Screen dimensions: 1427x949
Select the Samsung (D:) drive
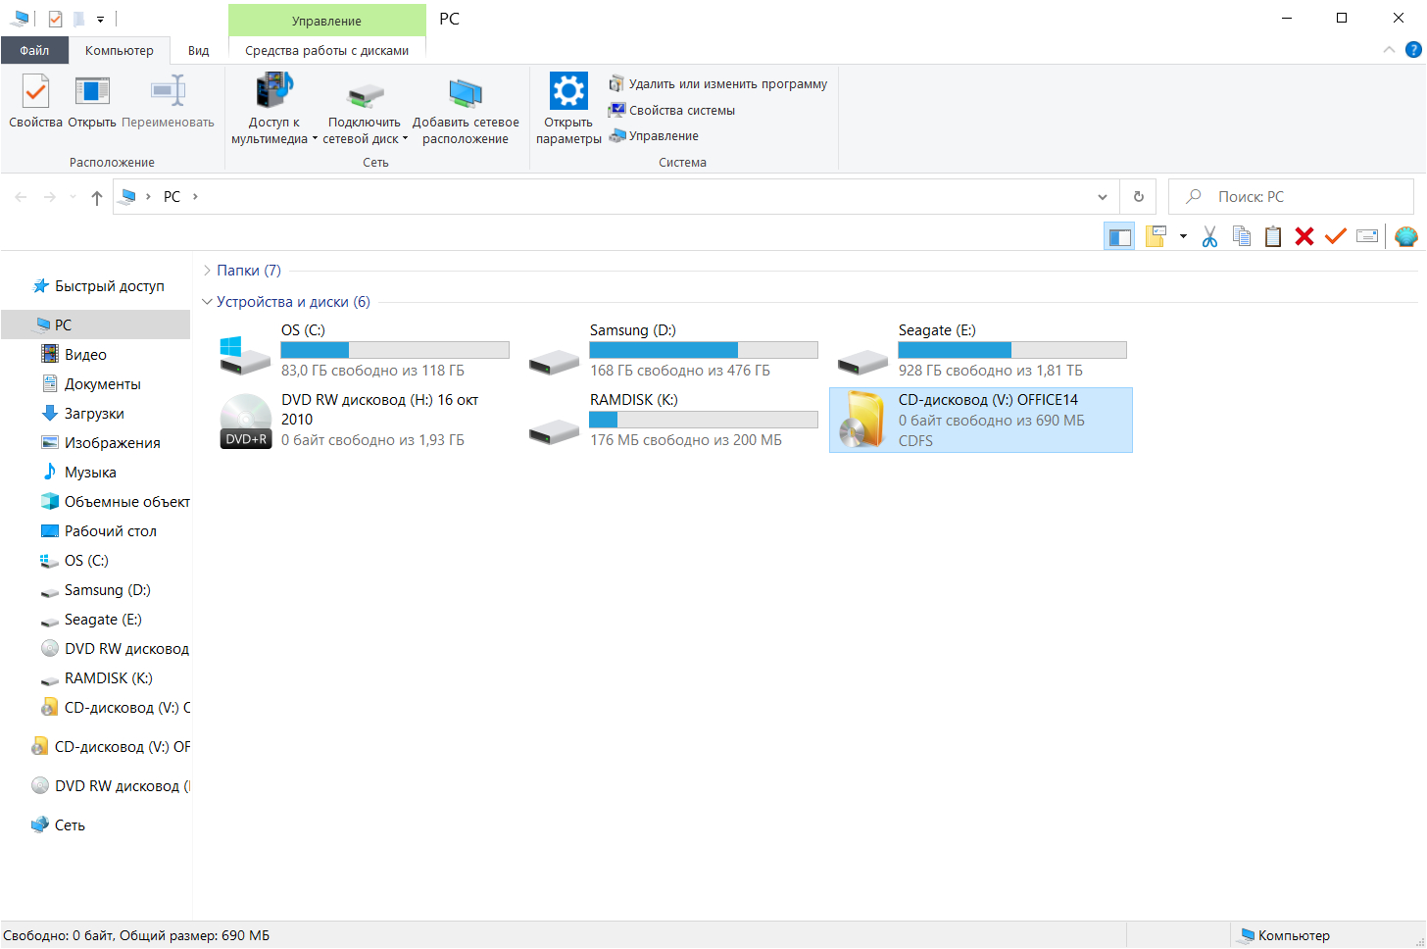pyautogui.click(x=672, y=350)
